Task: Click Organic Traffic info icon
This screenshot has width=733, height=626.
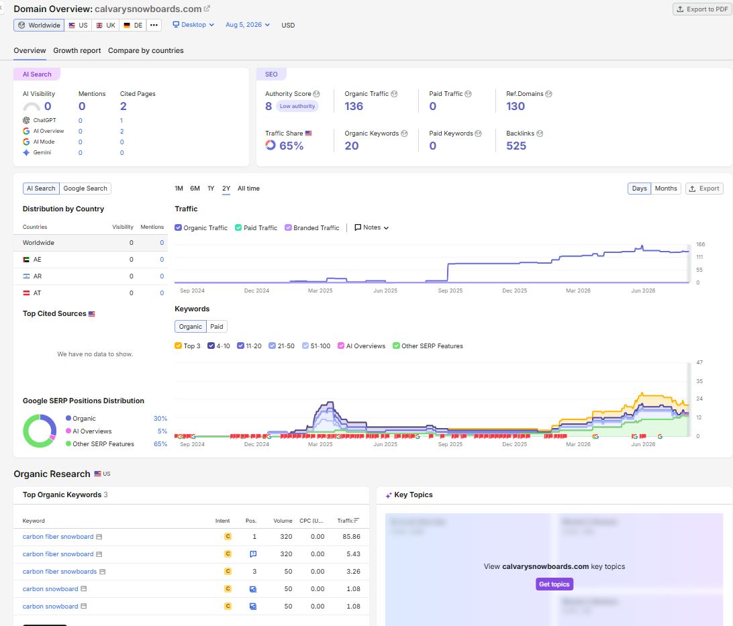Action: tap(394, 94)
